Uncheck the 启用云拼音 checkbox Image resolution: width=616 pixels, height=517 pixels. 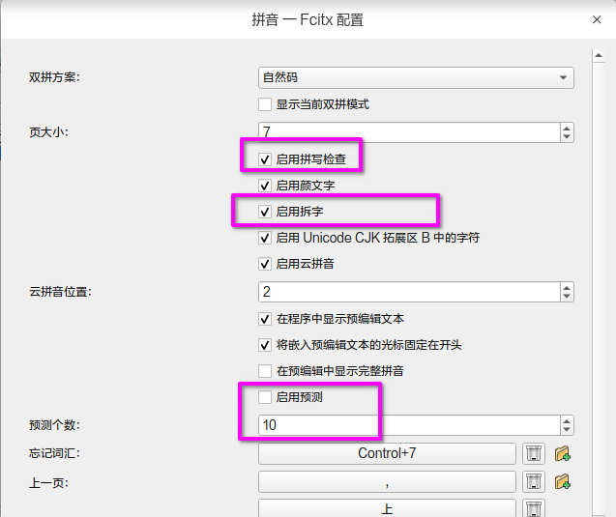(265, 264)
